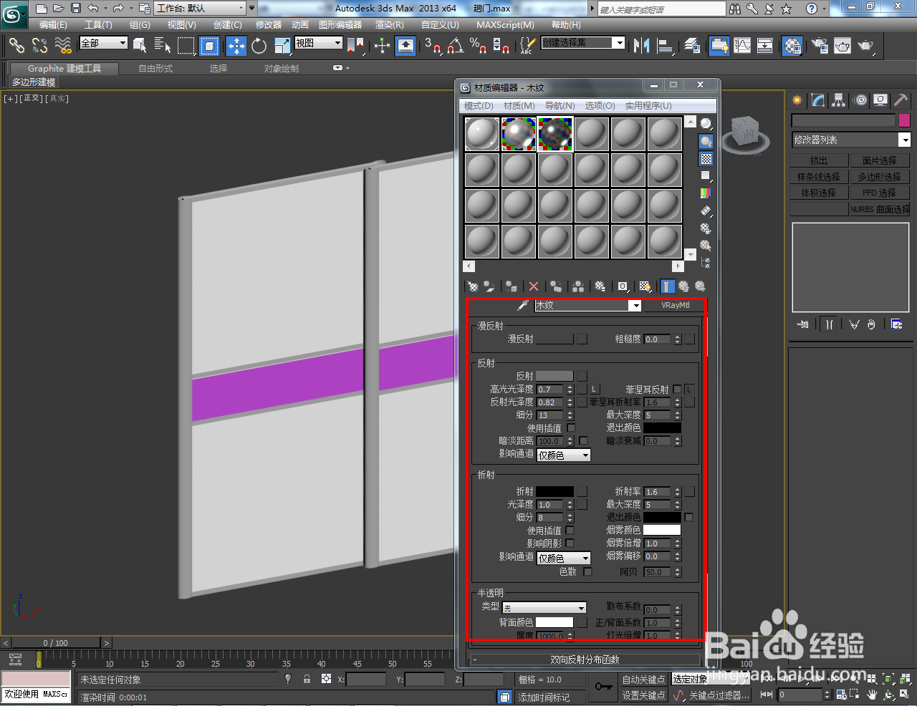Image resolution: width=917 pixels, height=706 pixels.
Task: Toggle the 色散 dispersion checkbox
Action: [587, 571]
